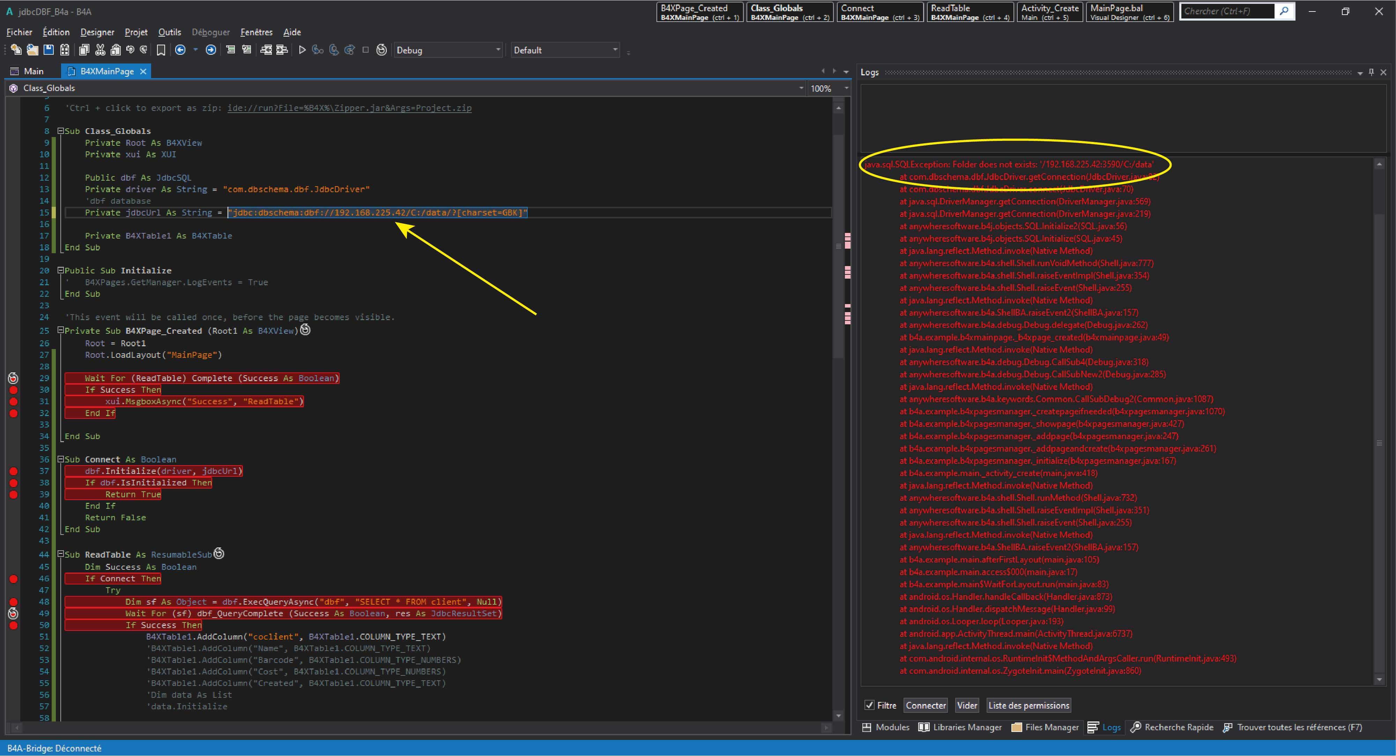Remove the breakpoint on line 31
Image resolution: width=1396 pixels, height=756 pixels.
pos(14,401)
